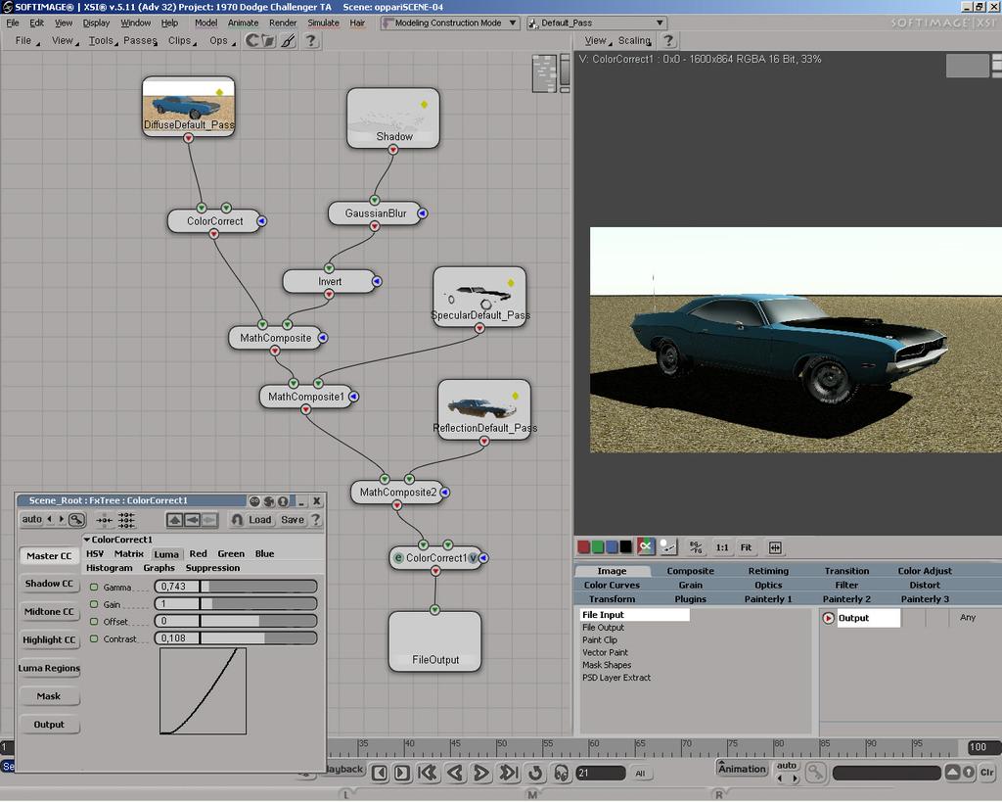Open the FxTree Tools dropdown menu
The width and height of the screenshot is (1002, 802).
point(102,41)
